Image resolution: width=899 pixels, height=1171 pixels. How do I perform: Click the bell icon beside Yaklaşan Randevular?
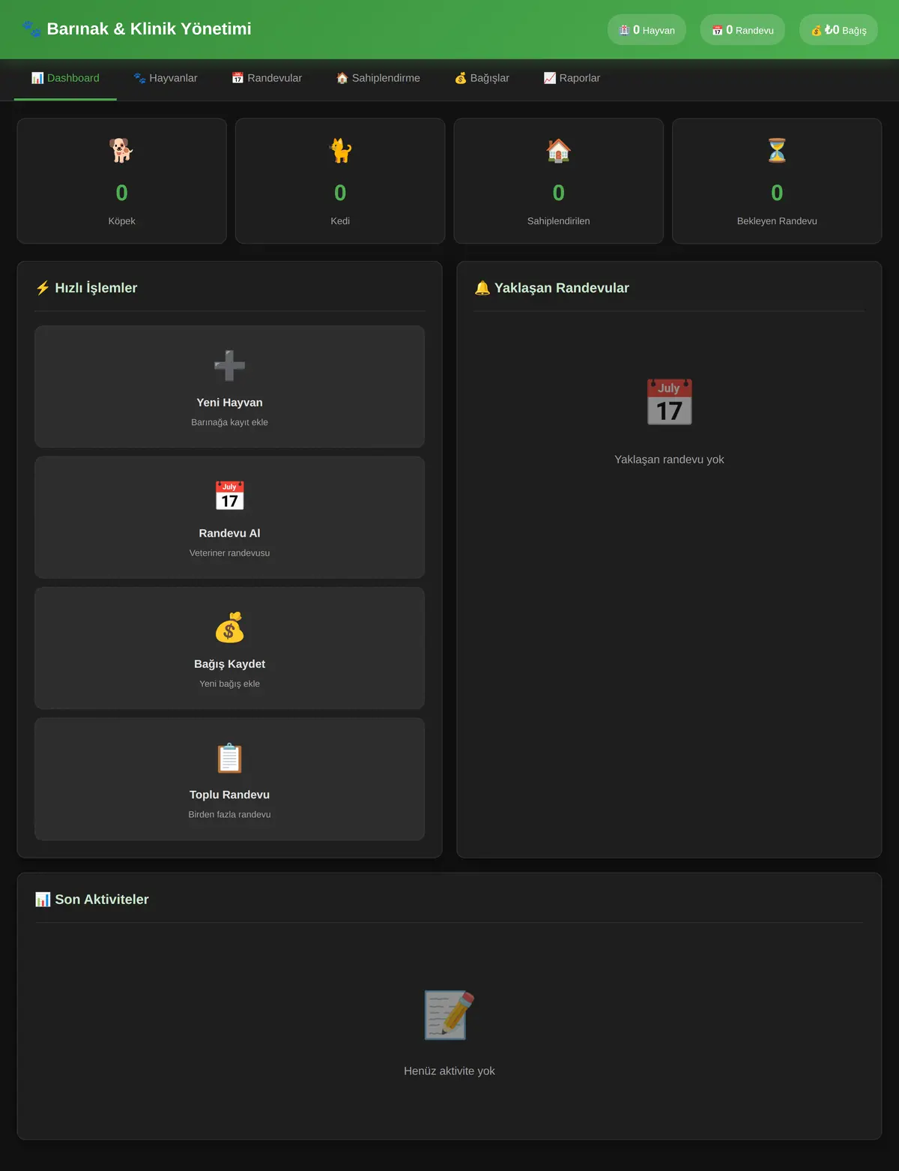pos(482,288)
